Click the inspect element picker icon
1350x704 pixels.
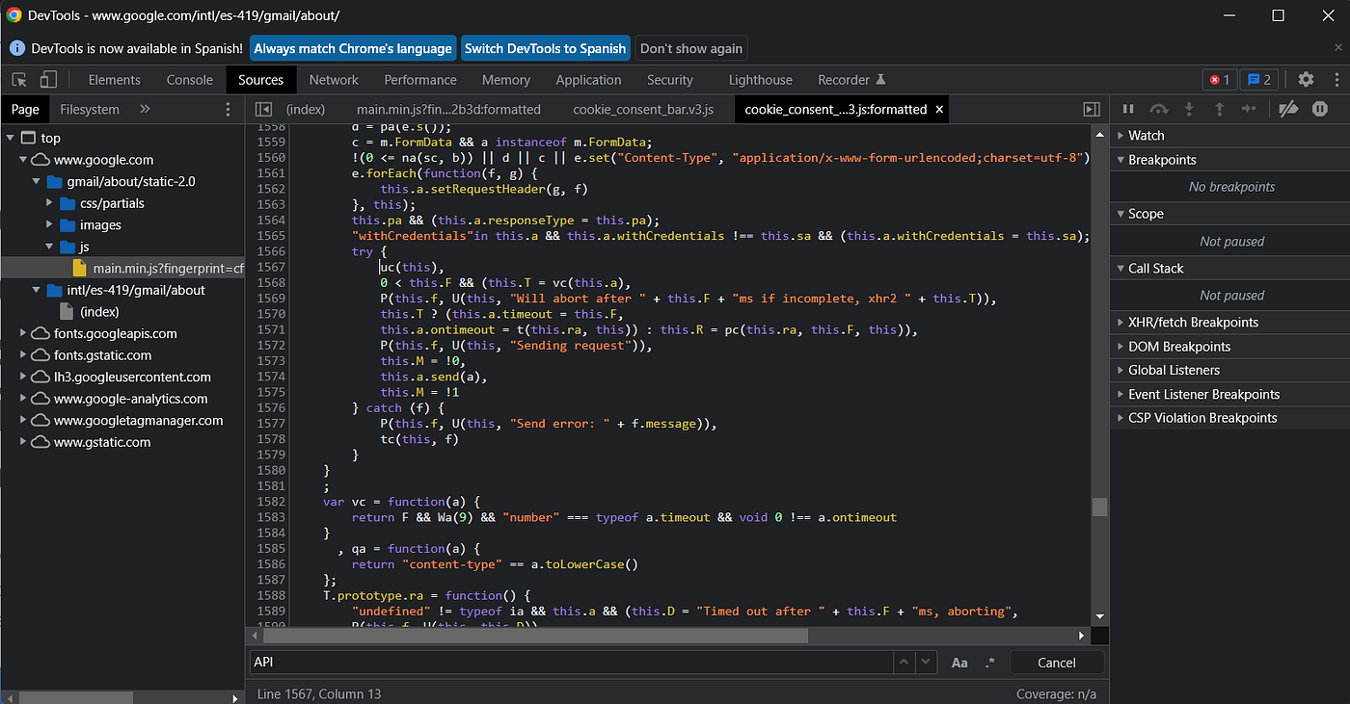[x=20, y=80]
